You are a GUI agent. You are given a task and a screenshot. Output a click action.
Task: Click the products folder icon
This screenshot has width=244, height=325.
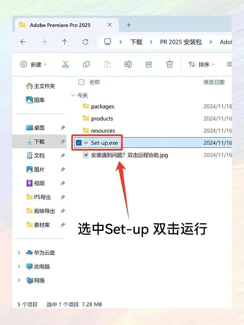86,118
